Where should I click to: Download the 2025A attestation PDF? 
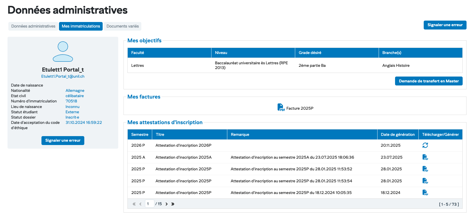425,157
